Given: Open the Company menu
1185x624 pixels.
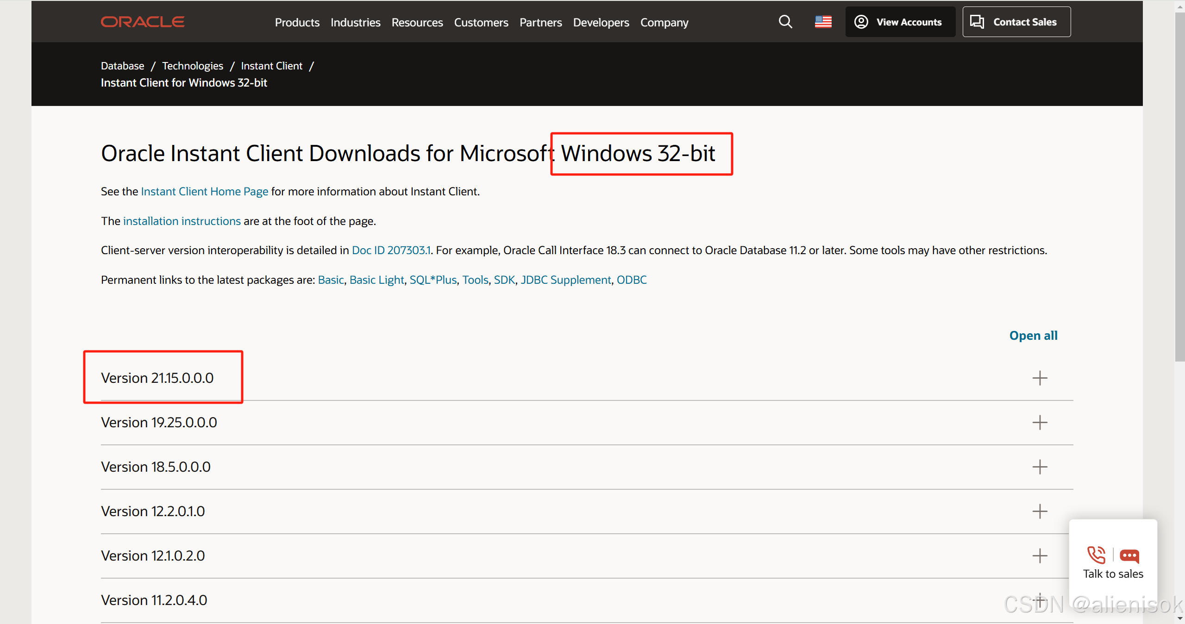Looking at the screenshot, I should pos(664,22).
